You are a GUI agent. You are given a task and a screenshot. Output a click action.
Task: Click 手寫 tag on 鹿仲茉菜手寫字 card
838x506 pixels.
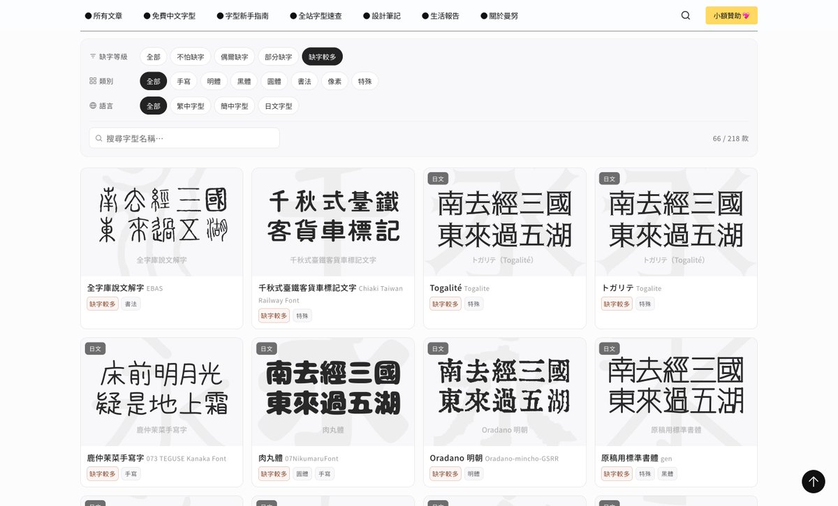pyautogui.click(x=131, y=474)
